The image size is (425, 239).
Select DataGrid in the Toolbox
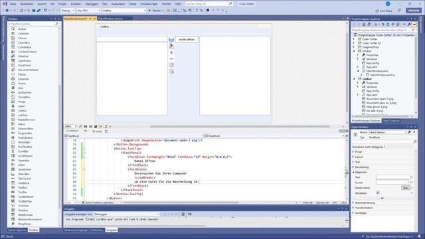coord(23,56)
